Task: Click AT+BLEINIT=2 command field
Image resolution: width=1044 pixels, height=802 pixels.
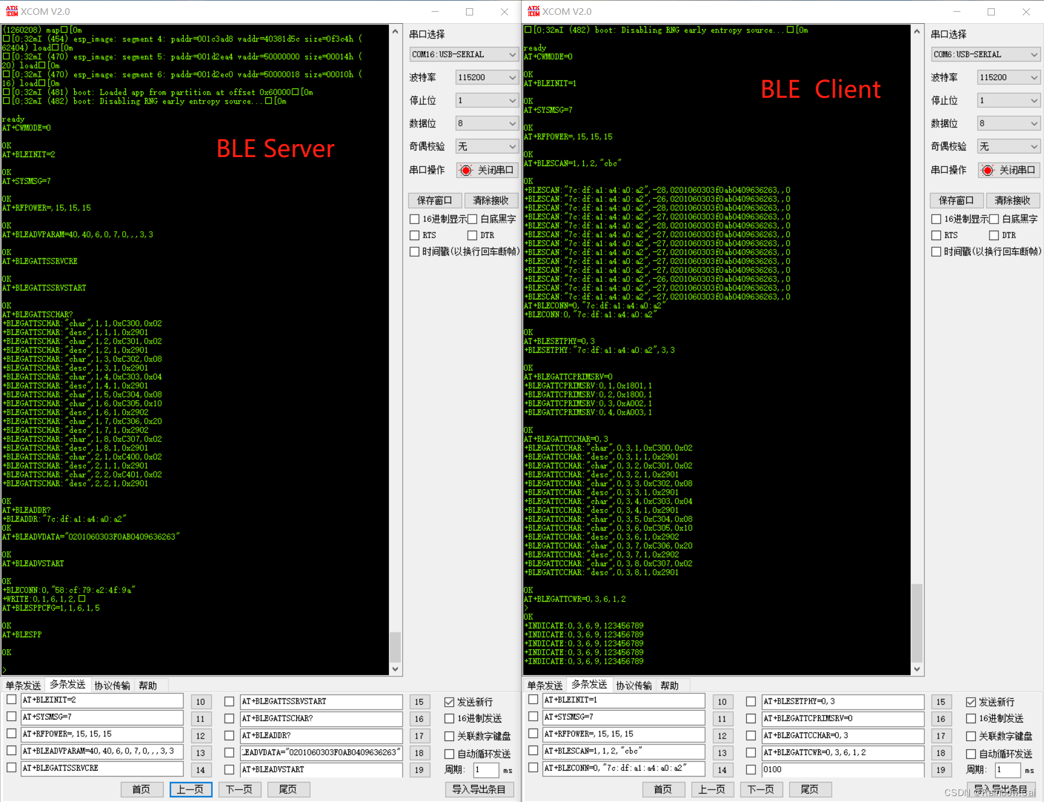Action: 102,701
